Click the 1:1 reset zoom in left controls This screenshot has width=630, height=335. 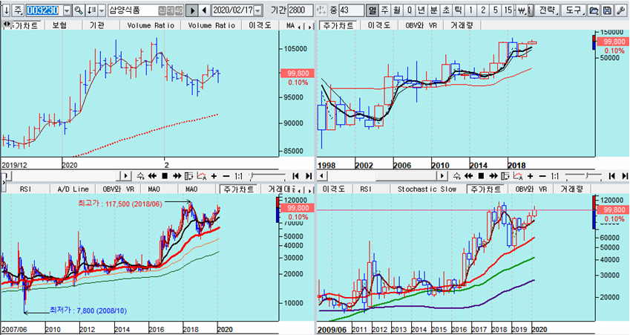(x=239, y=176)
